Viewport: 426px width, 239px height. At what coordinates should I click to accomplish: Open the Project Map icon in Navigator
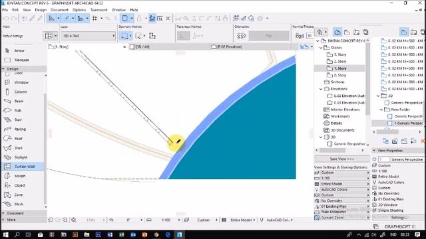pyautogui.click(x=337, y=32)
